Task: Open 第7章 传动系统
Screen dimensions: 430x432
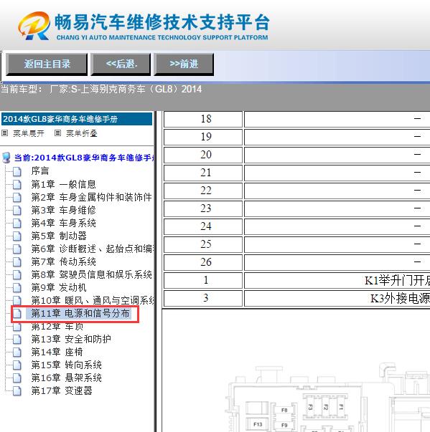Action: click(x=63, y=261)
